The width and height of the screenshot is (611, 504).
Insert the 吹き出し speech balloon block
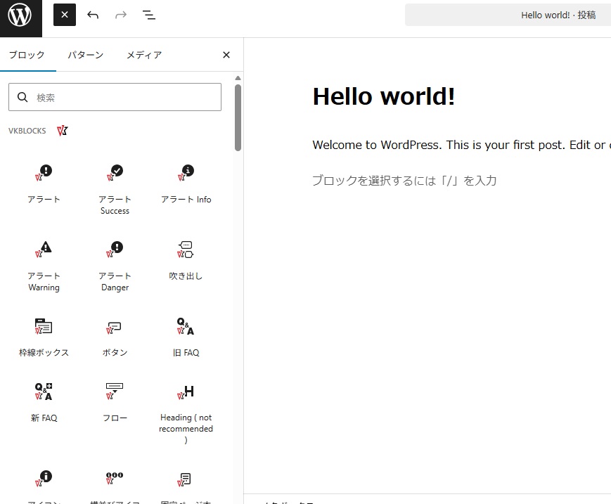(x=186, y=259)
